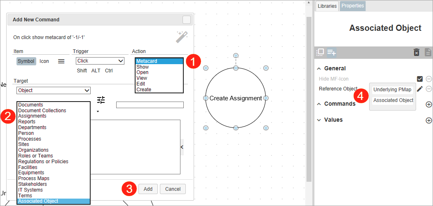Click the select-all dashed square icon
This screenshot has height=206, width=433.
click(320, 52)
